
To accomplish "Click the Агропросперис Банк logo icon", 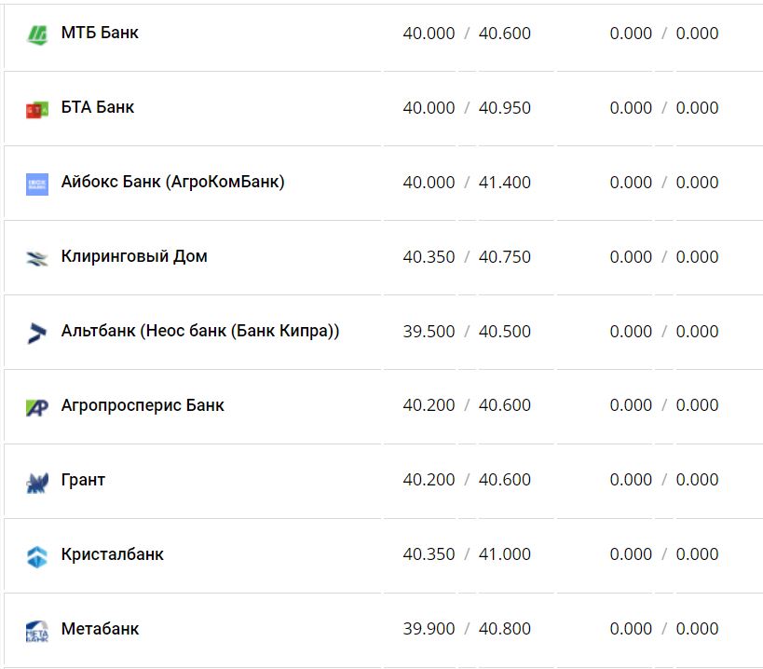I will [x=37, y=407].
